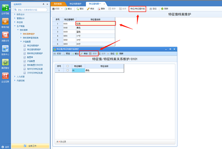Select the 黄色 cell in row 2
Image resolution: width=222 pixels, height=149 pixels.
(x=95, y=28)
